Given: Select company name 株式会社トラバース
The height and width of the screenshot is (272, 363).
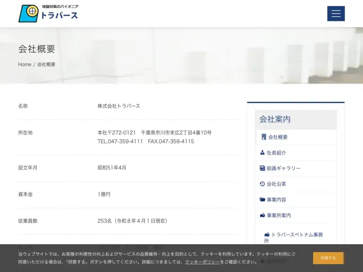Looking at the screenshot, I should coord(119,106).
